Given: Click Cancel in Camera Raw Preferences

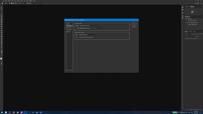Looking at the screenshot, I should [134, 27].
